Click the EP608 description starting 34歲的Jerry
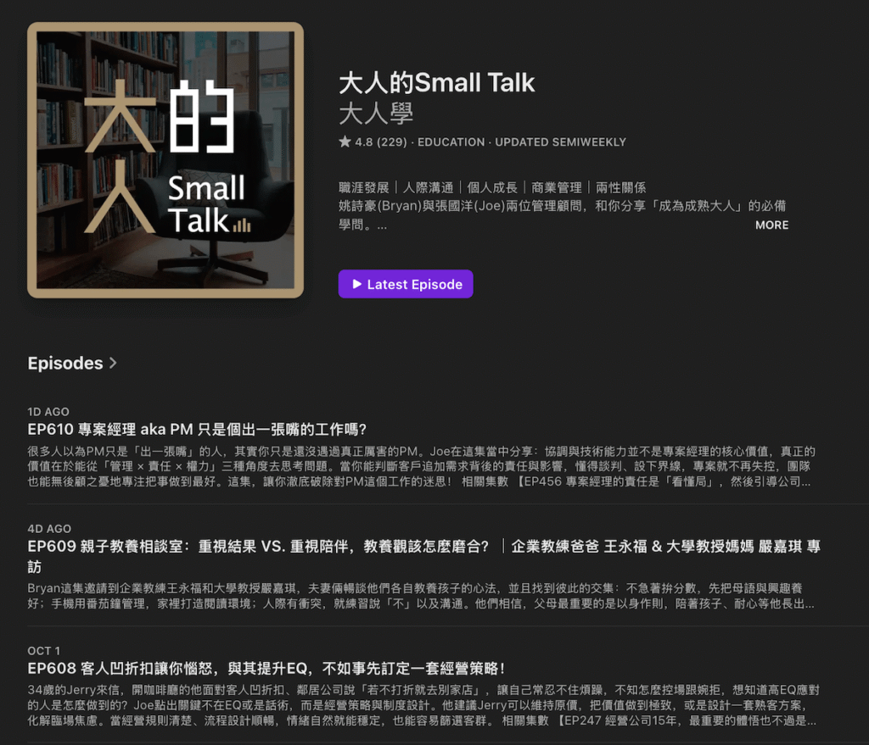Image resolution: width=869 pixels, height=745 pixels. tap(423, 705)
